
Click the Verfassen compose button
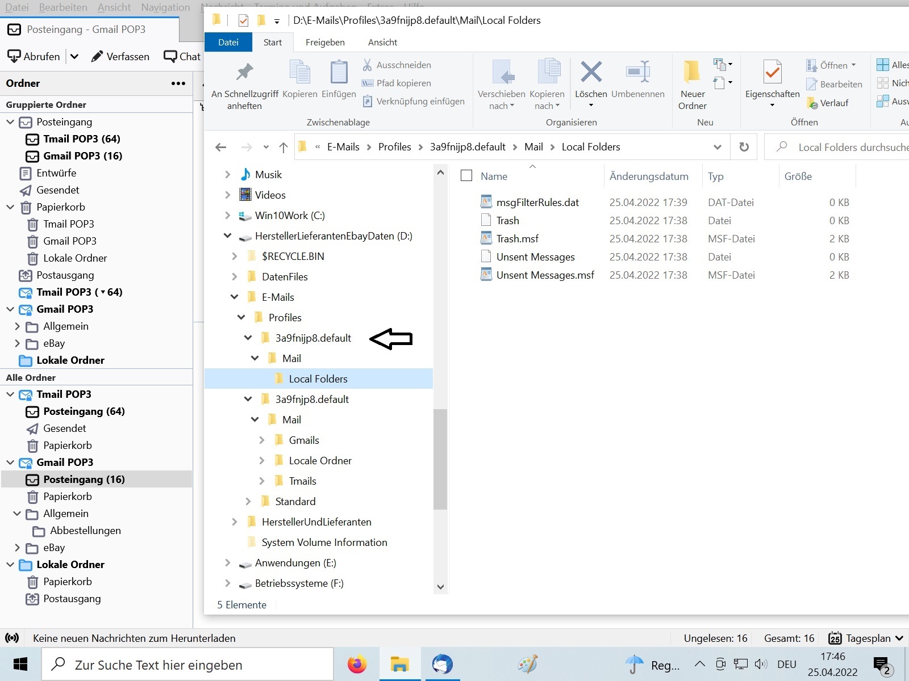(120, 56)
